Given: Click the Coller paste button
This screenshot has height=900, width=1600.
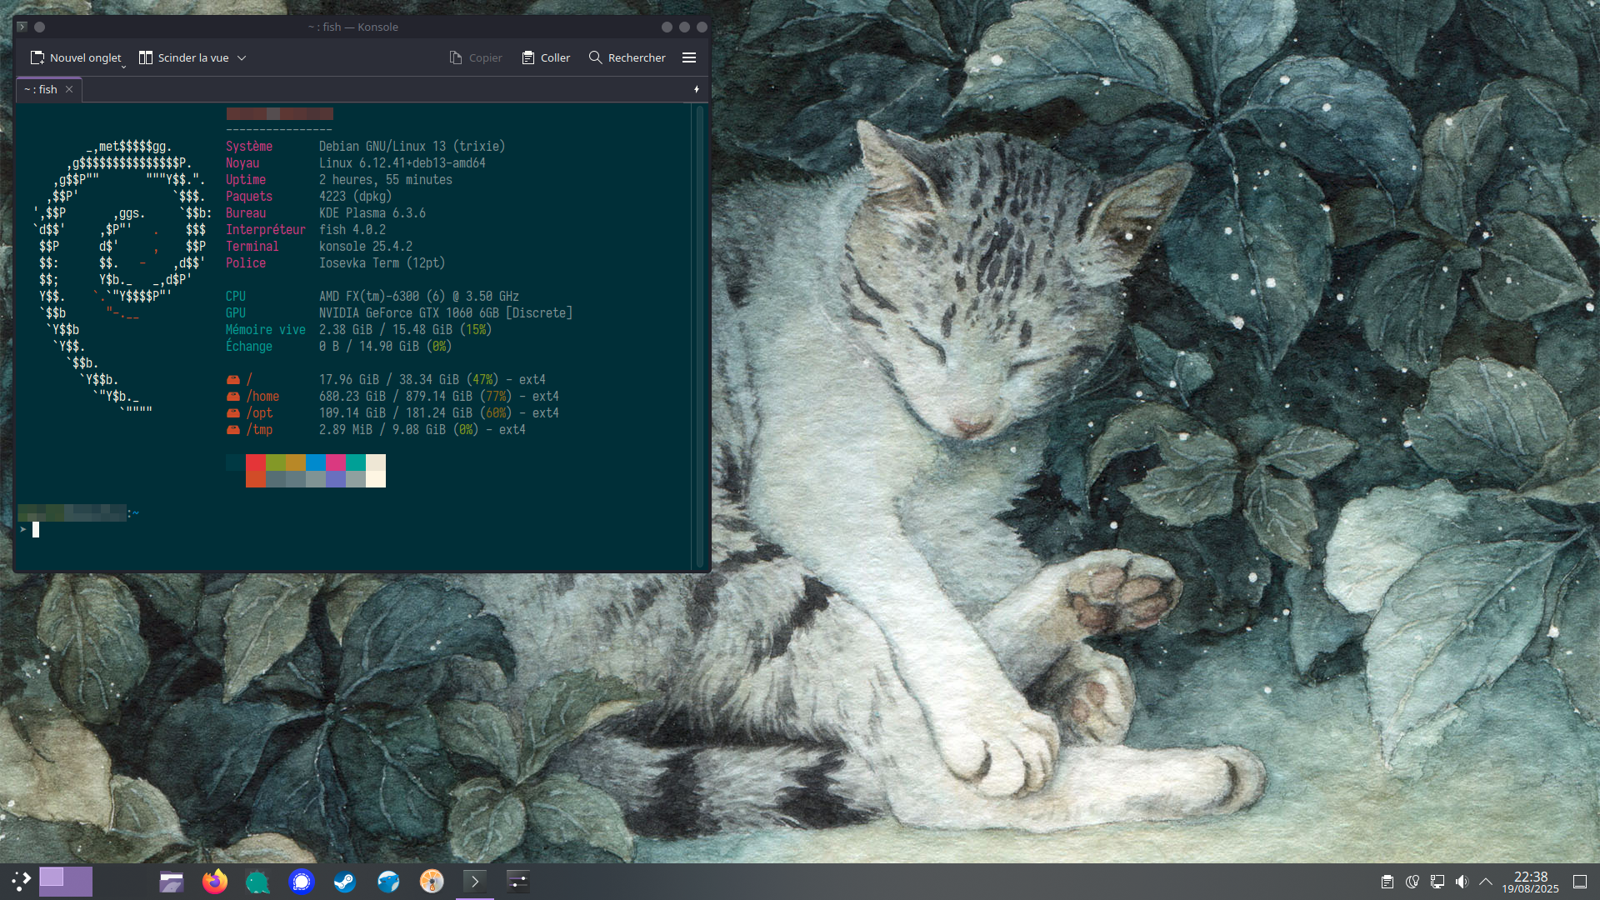Looking at the screenshot, I should click(x=546, y=57).
